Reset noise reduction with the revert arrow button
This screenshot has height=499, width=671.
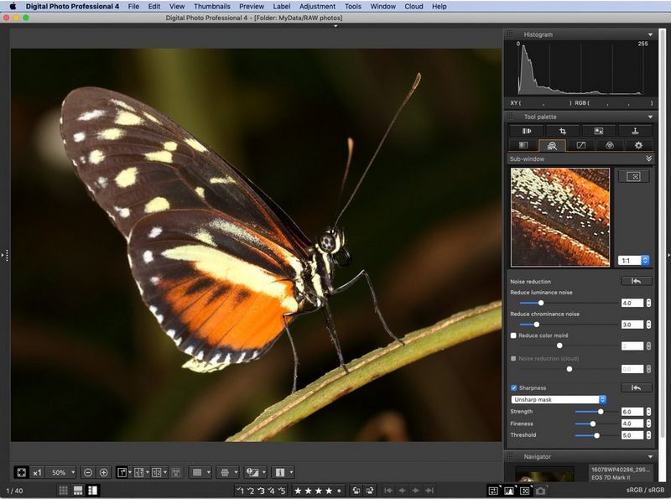(x=637, y=281)
